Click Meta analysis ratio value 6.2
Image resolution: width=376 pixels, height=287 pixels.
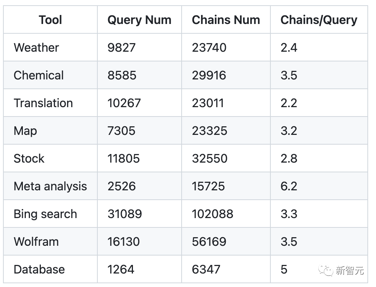[289, 186]
